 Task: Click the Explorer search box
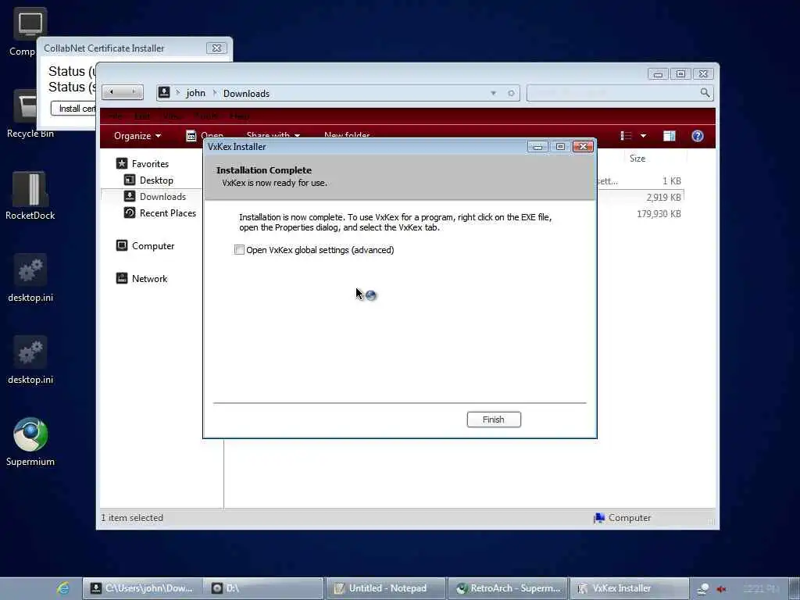pos(614,93)
